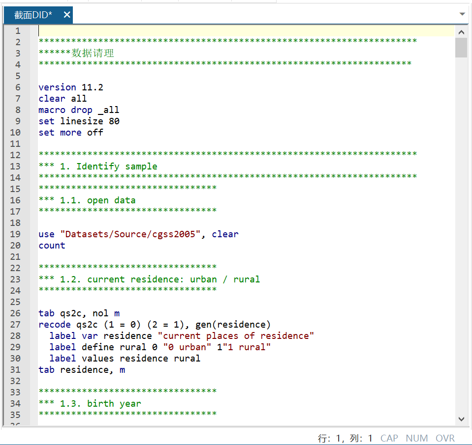Click the line 'clear all'
This screenshot has width=472, height=445.
coord(63,99)
